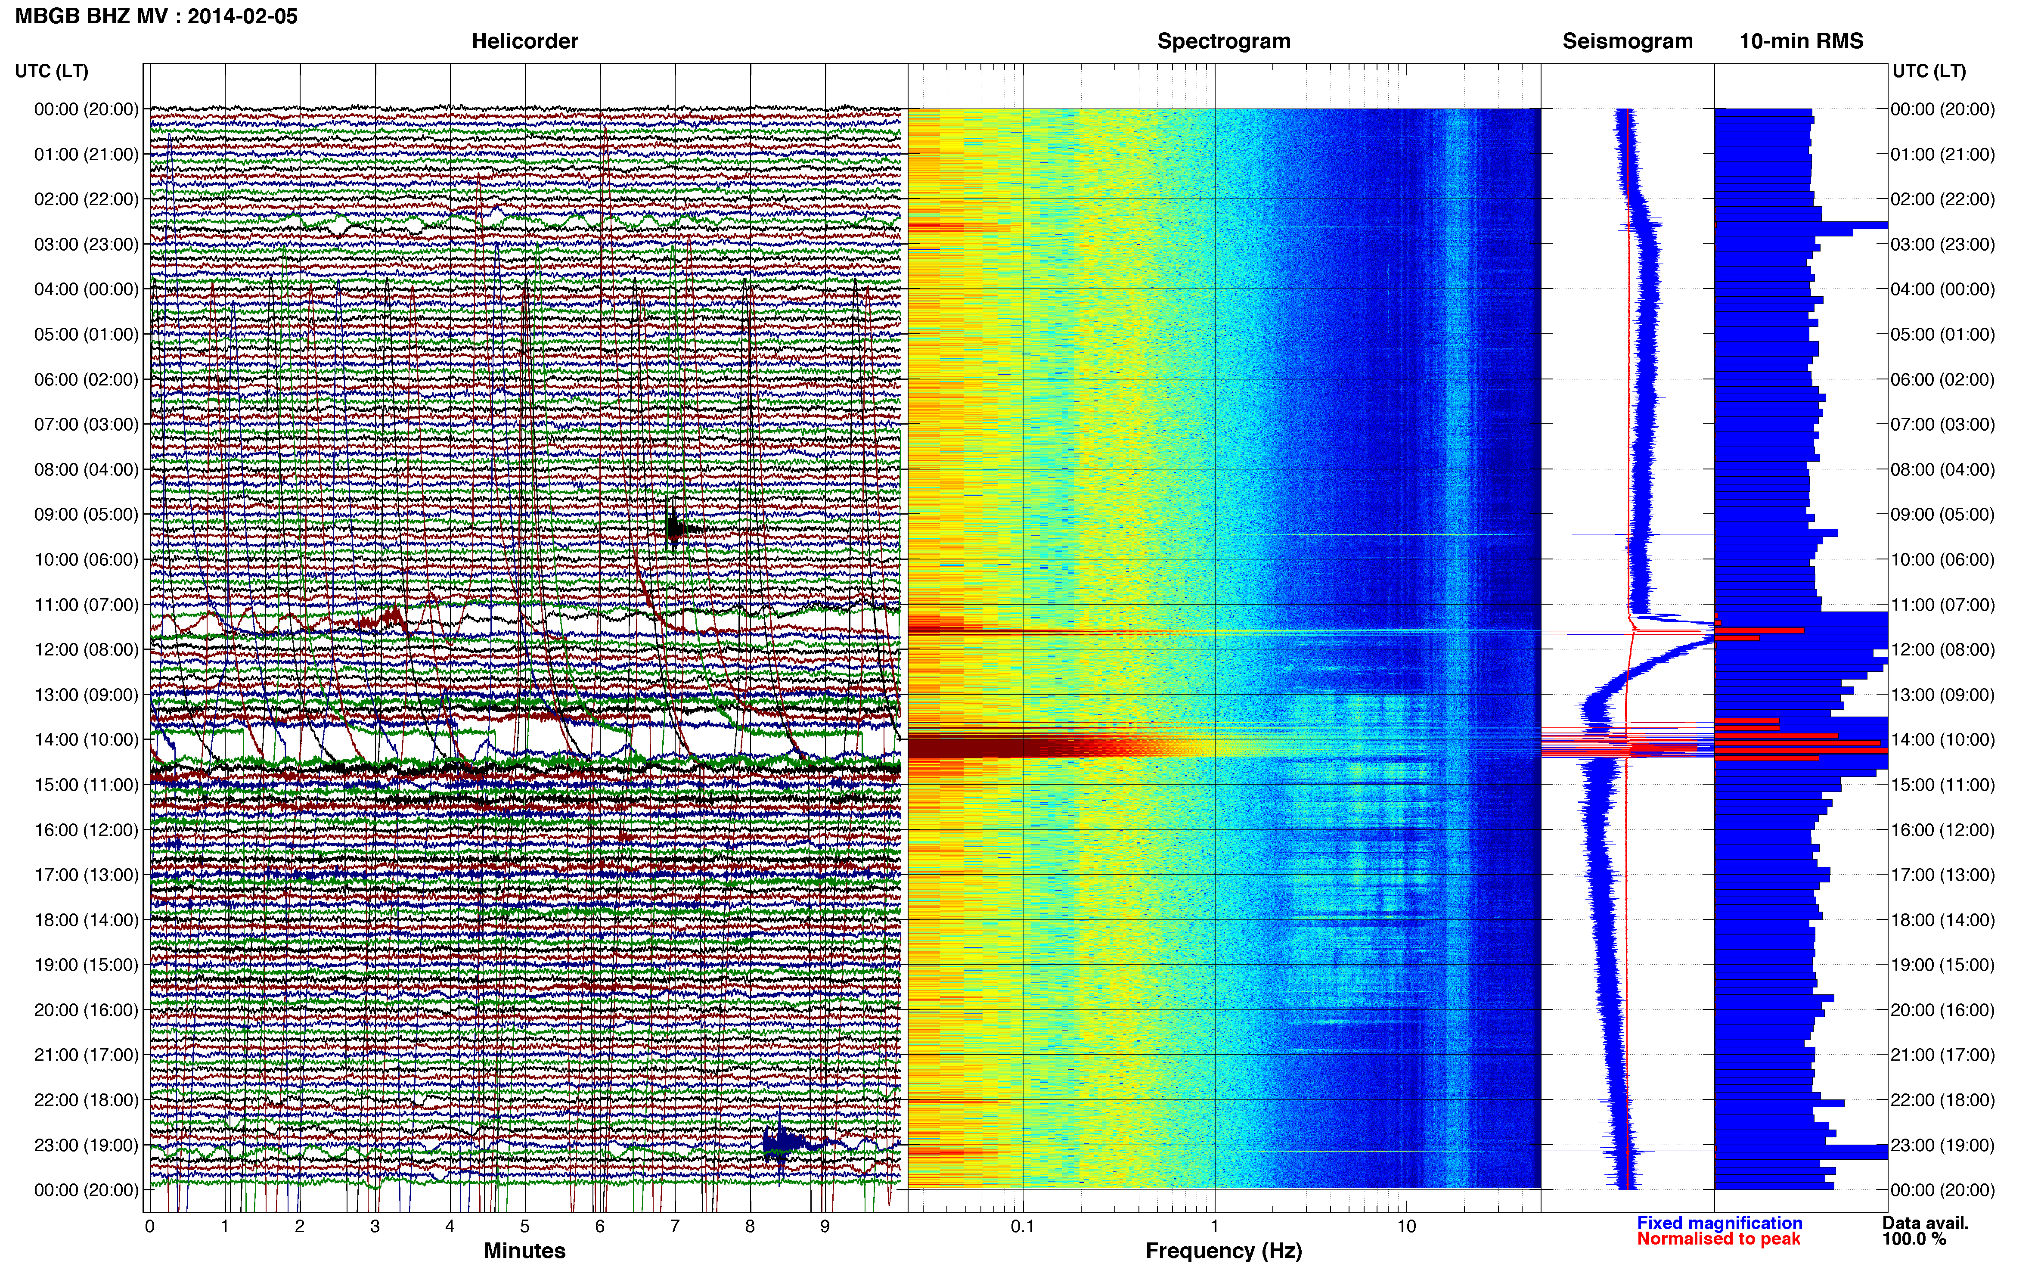Select the 'Spectrogram' panel heading
The image size is (2041, 1276).
click(x=1223, y=41)
